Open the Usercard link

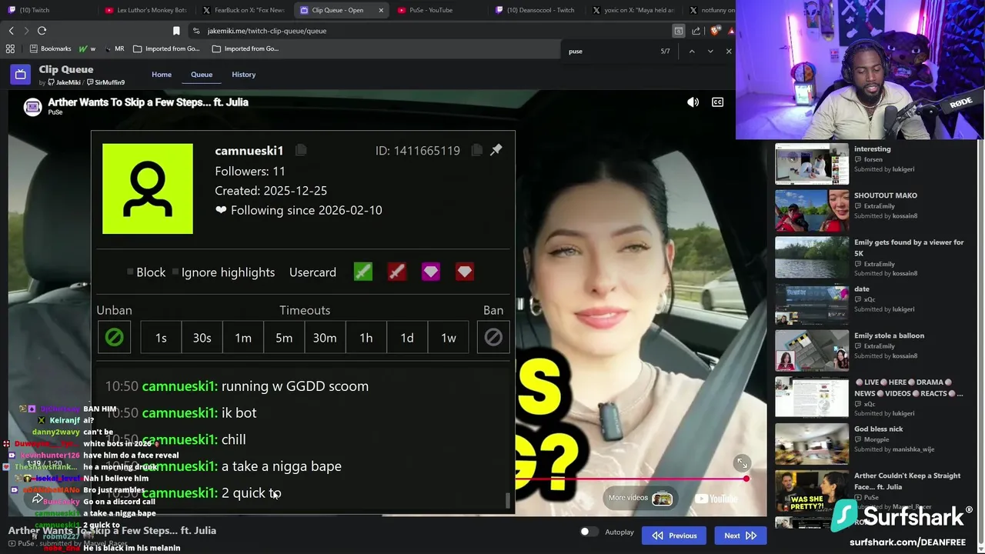312,272
